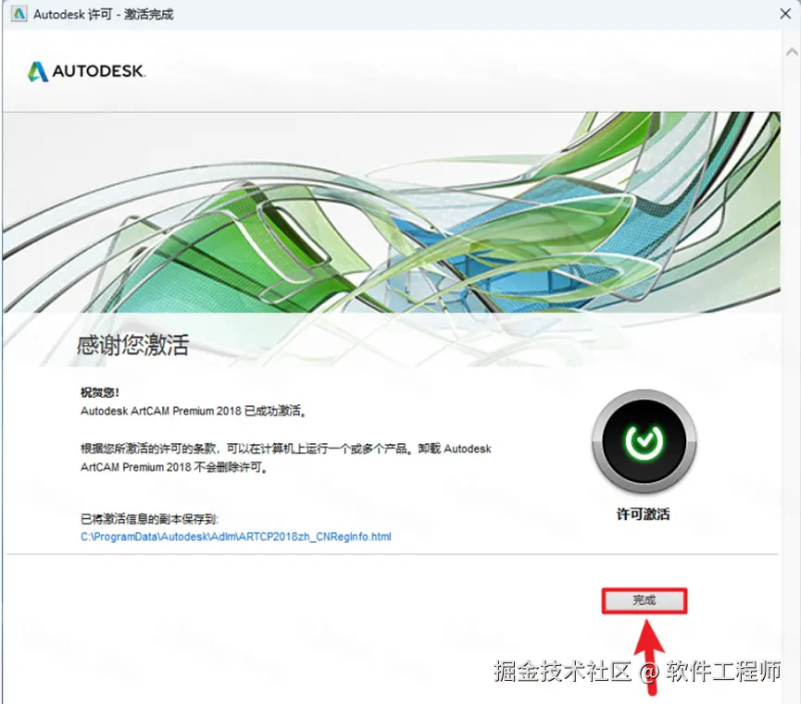Click the 'ArtCAM Premium 2018 不会删除许可' line
This screenshot has width=801, height=704.
pos(174,467)
